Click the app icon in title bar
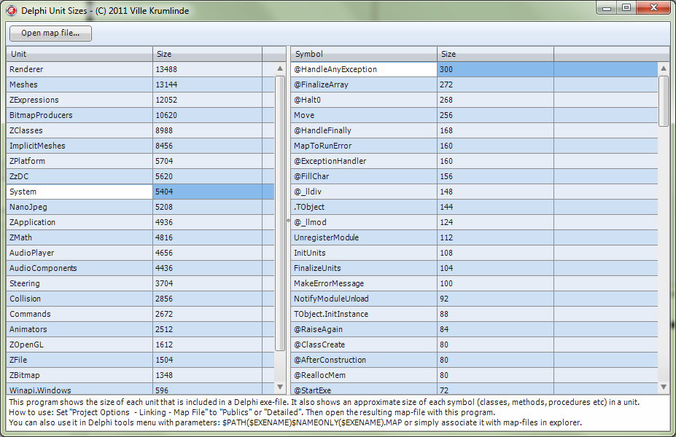This screenshot has width=676, height=437. click(x=12, y=10)
